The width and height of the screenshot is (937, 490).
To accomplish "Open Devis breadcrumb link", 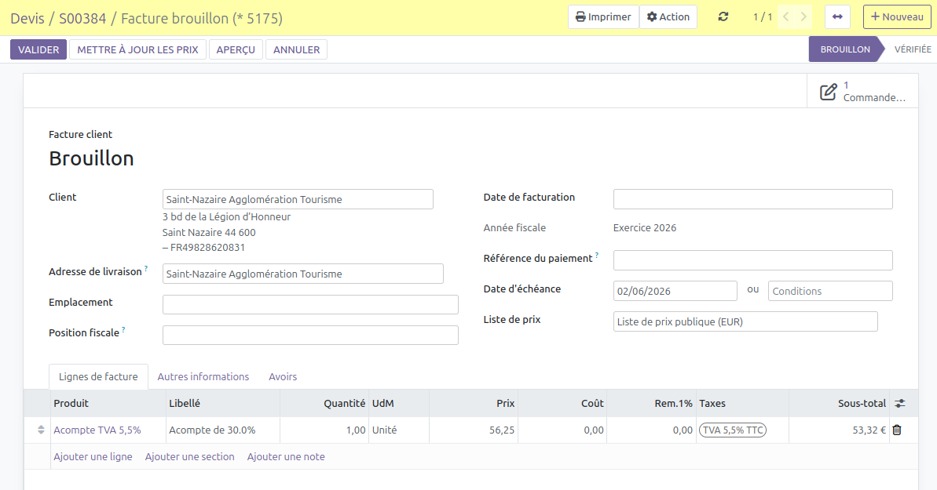I will 27,19.
